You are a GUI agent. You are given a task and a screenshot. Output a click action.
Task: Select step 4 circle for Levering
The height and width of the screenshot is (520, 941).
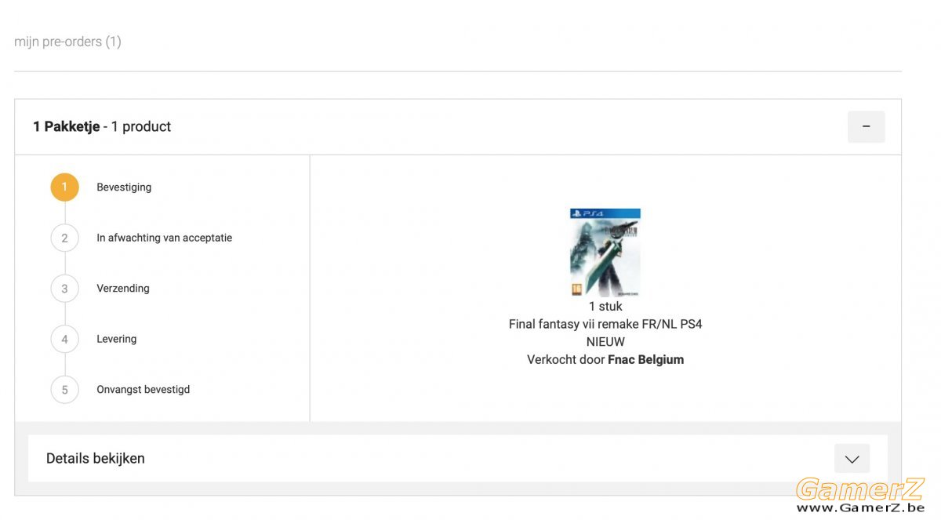click(x=64, y=339)
